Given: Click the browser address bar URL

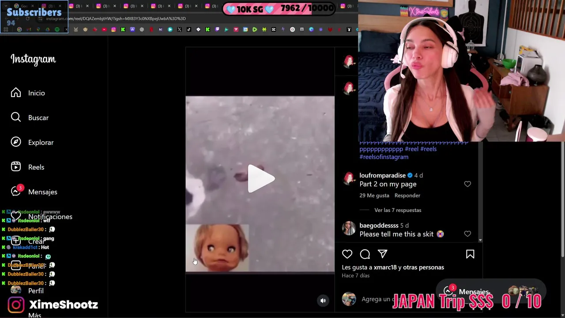Looking at the screenshot, I should [116, 19].
